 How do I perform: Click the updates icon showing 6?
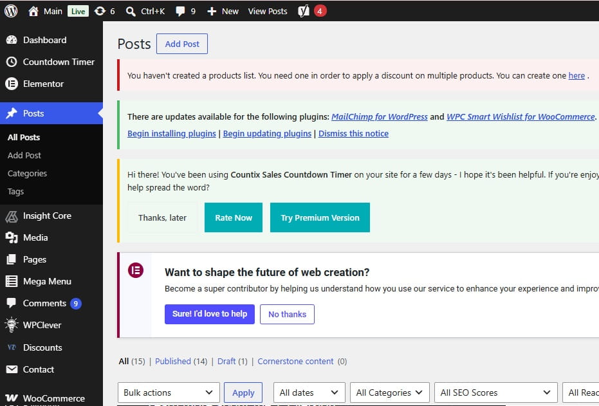100,11
